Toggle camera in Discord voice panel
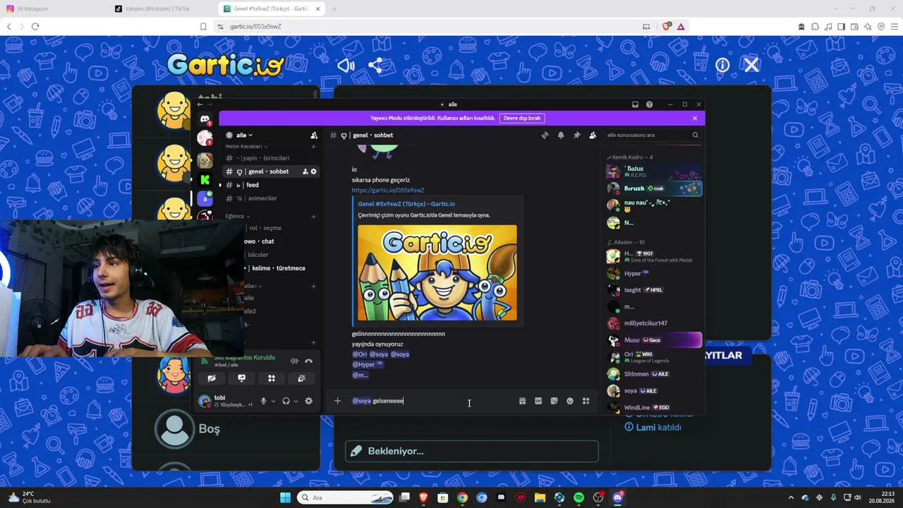The height and width of the screenshot is (508, 903). pyautogui.click(x=212, y=378)
